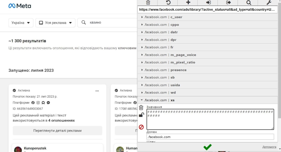Block the xs cookie with red icon
281x152 pixels.
(x=141, y=127)
